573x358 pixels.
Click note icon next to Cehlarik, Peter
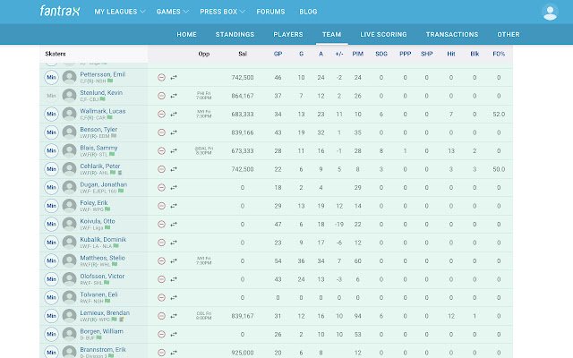(120, 173)
